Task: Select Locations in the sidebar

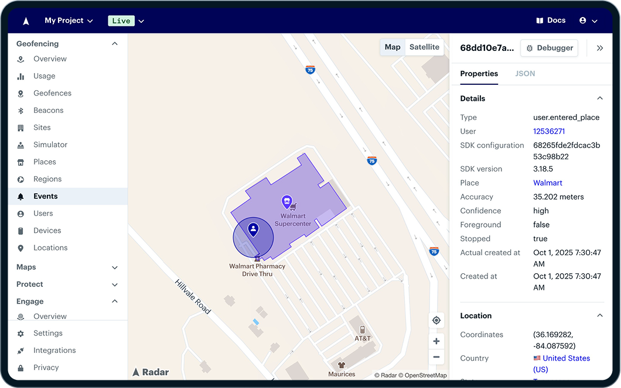Action: (52, 248)
